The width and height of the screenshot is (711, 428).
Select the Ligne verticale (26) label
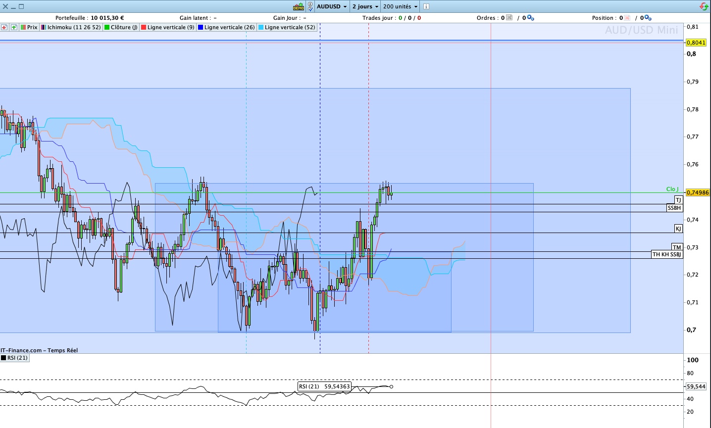click(x=226, y=27)
